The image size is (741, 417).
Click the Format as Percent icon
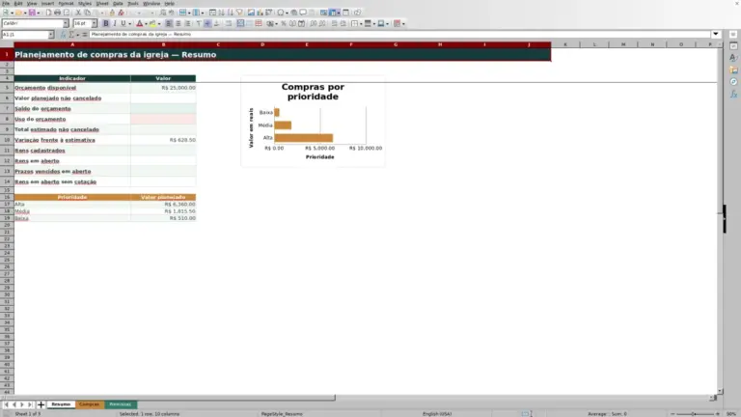284,23
